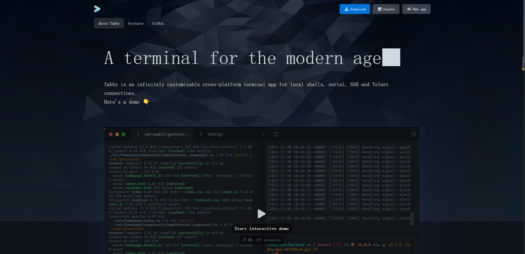This screenshot has height=254, width=525.
Task: Click Start interactive demo label
Action: (x=261, y=229)
